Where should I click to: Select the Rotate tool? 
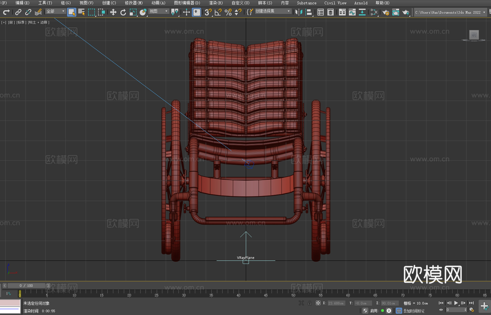(123, 12)
